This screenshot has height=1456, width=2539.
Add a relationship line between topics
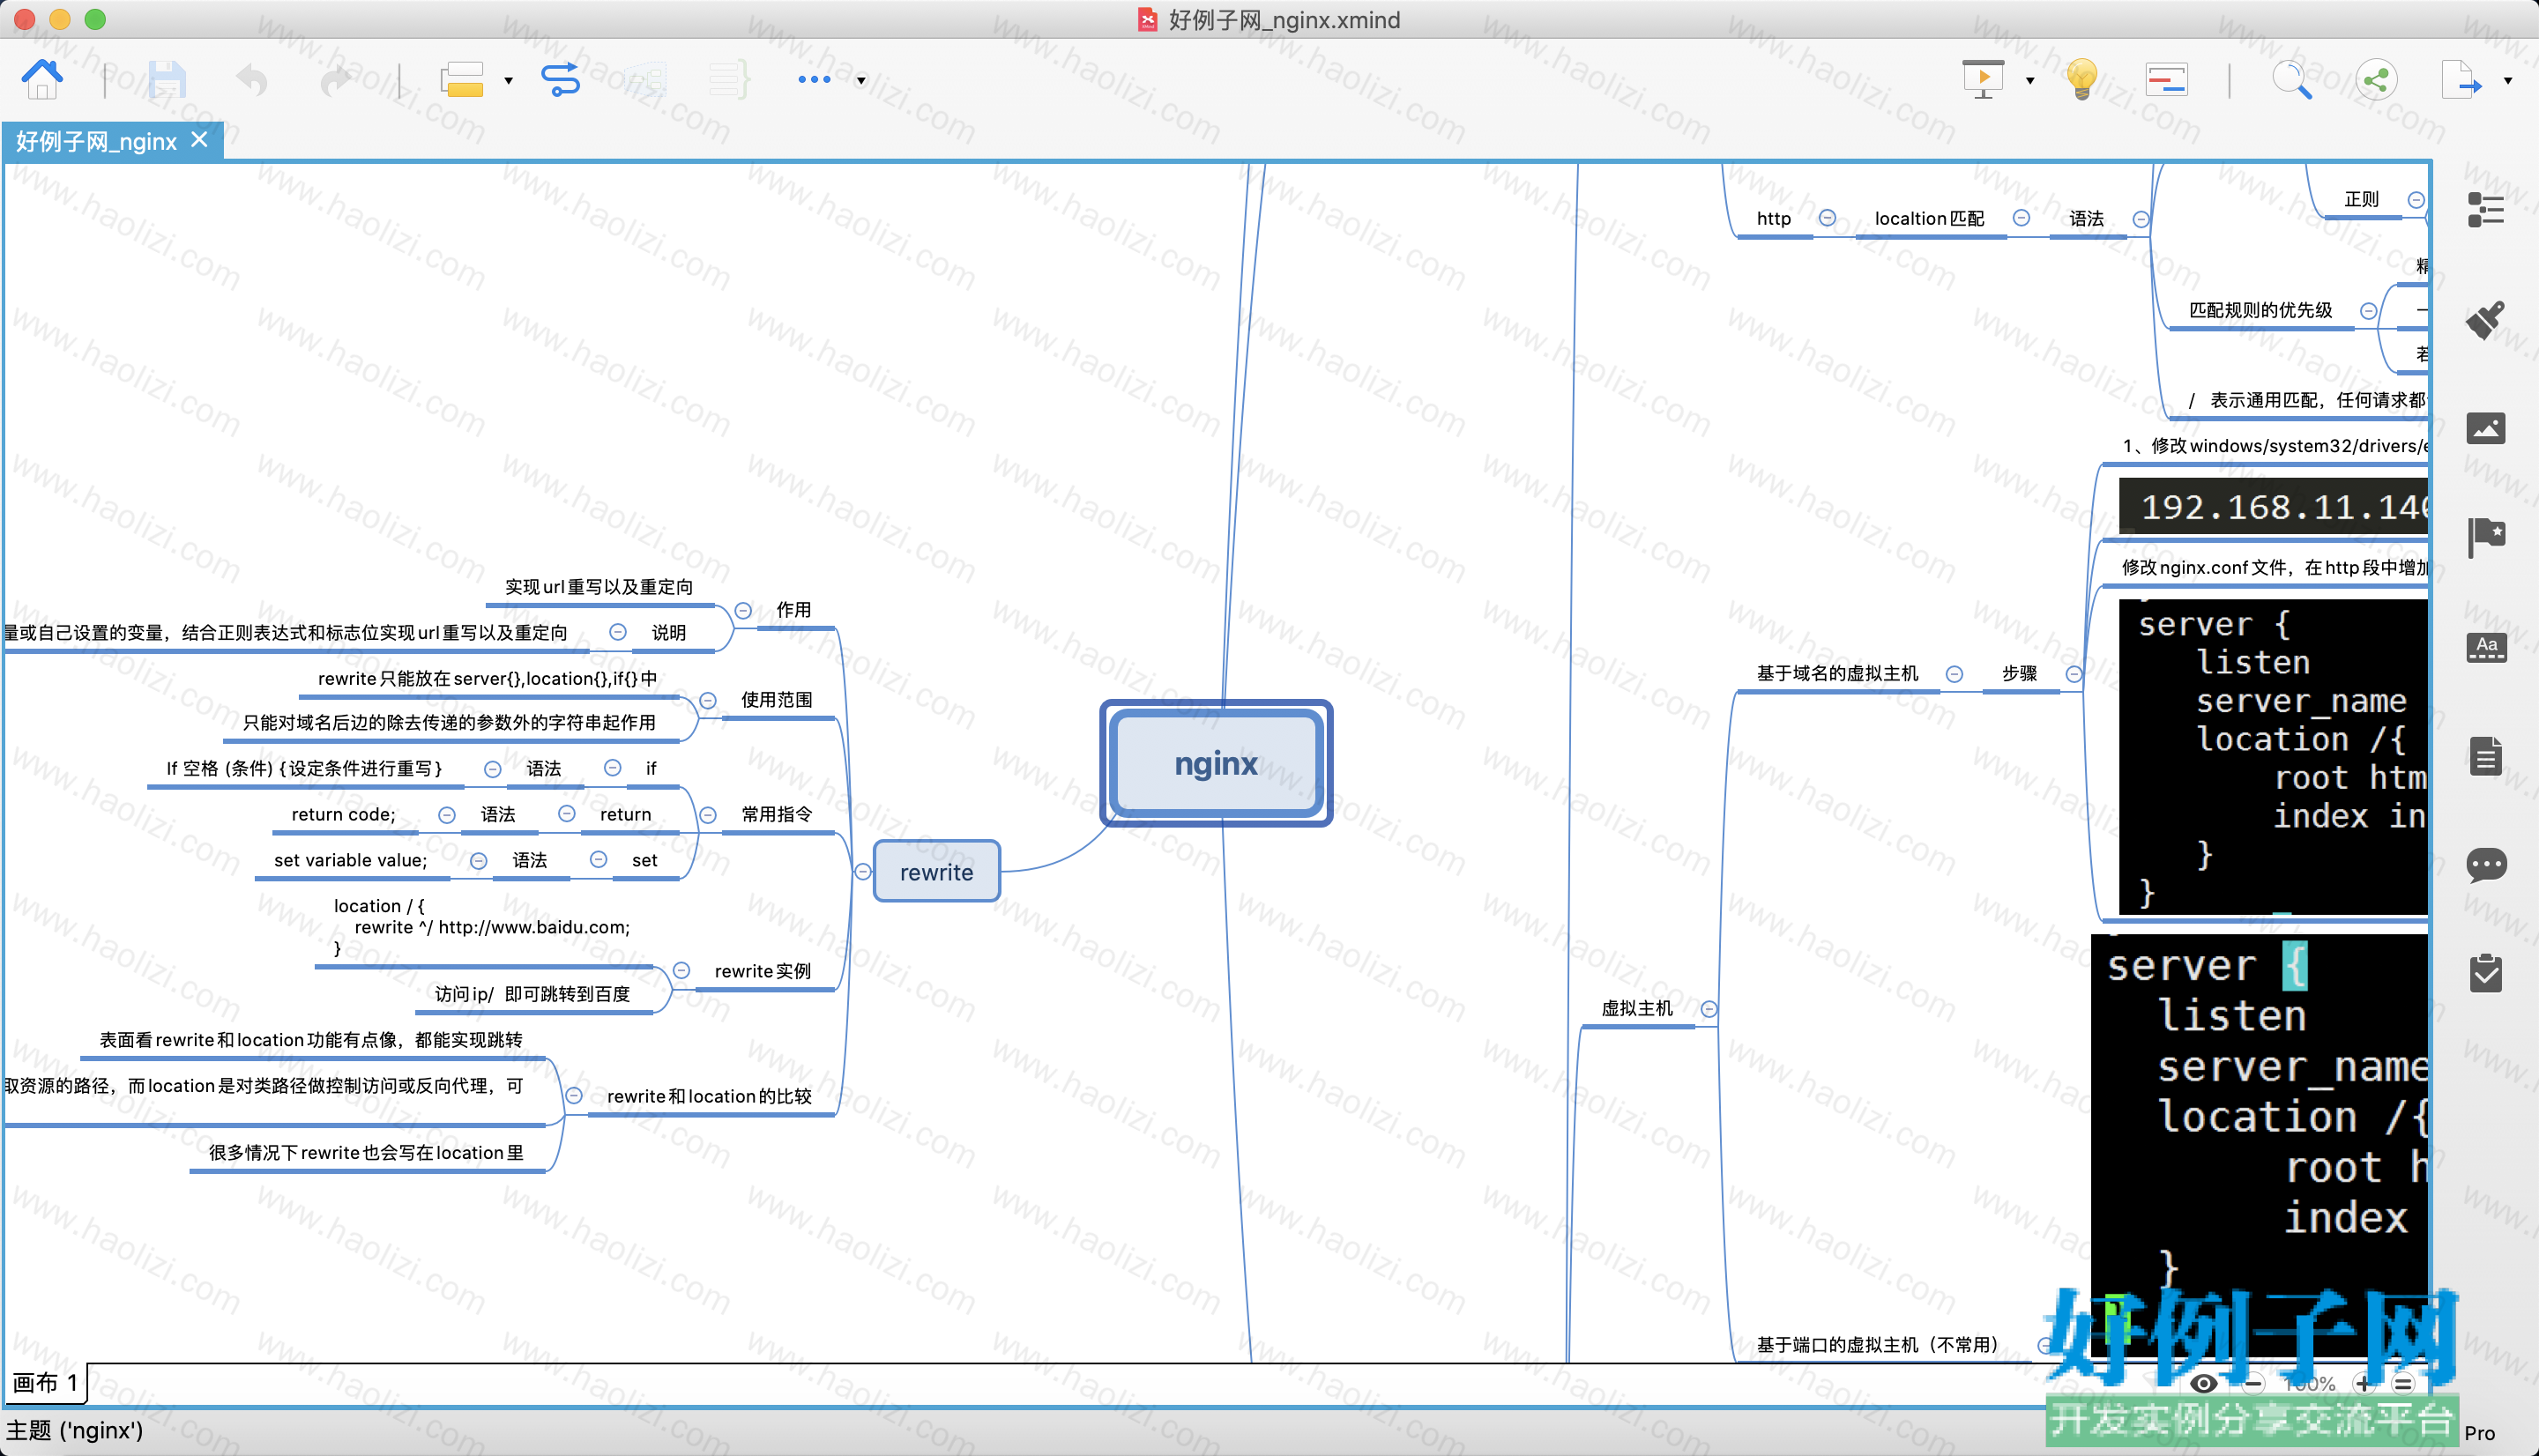(560, 79)
